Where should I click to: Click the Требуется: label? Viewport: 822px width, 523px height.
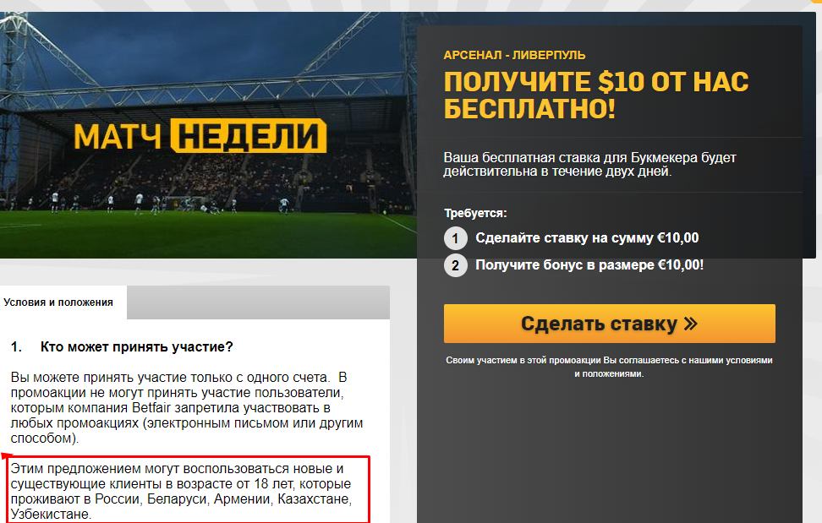(x=475, y=213)
